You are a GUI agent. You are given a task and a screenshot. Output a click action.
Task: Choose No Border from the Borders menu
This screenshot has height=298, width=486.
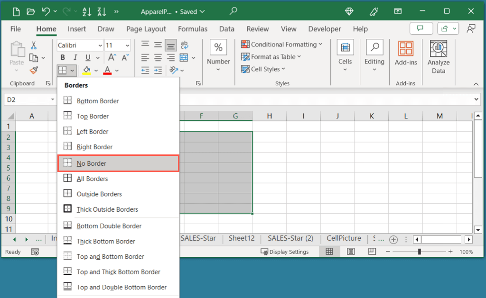point(93,163)
